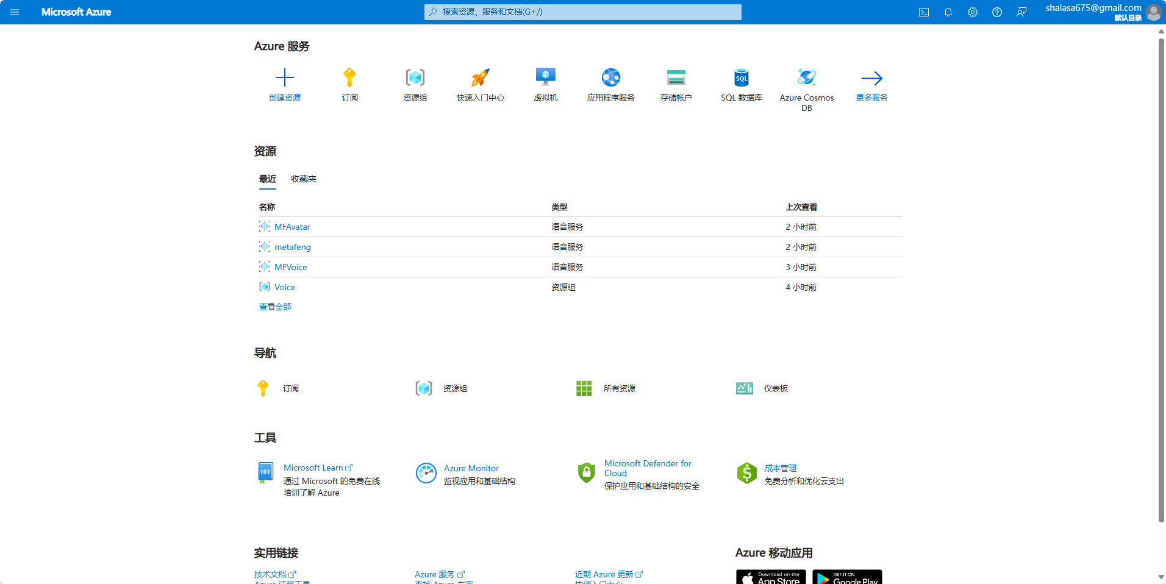This screenshot has height=584, width=1166.
Task: Click the page vertical scrollbar
Action: click(1161, 280)
